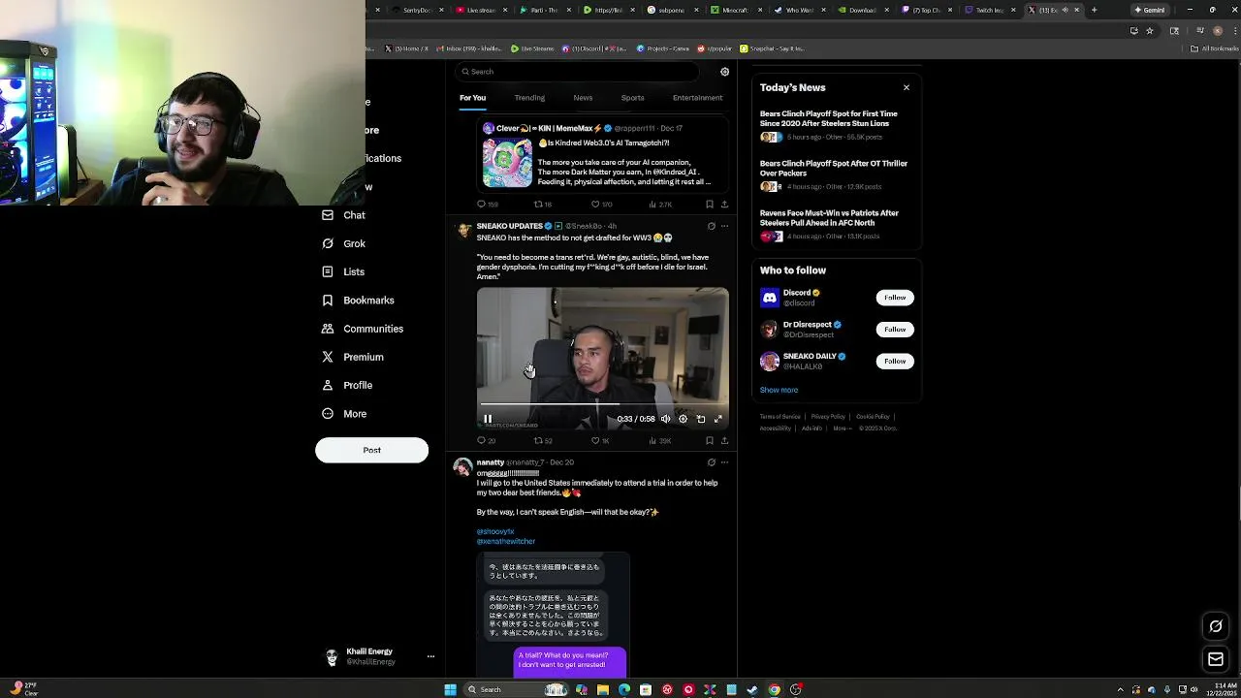Reply to the Kindred Tamagotchi post
Screen dimensions: 1241x698
tap(487, 205)
